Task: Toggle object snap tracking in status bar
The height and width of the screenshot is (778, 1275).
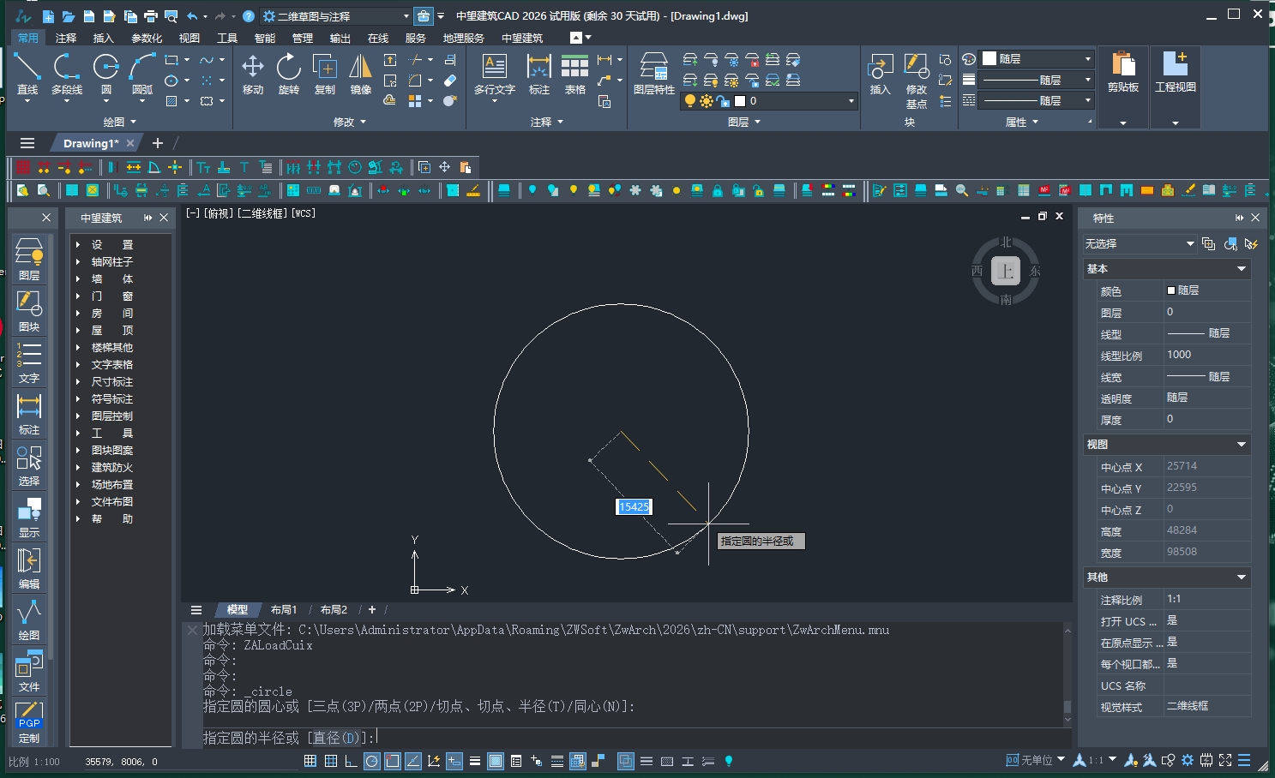Action: click(413, 761)
